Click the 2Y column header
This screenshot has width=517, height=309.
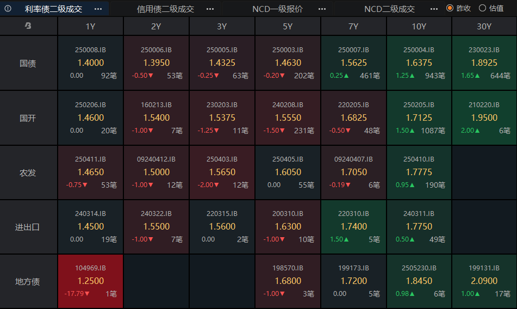[156, 26]
